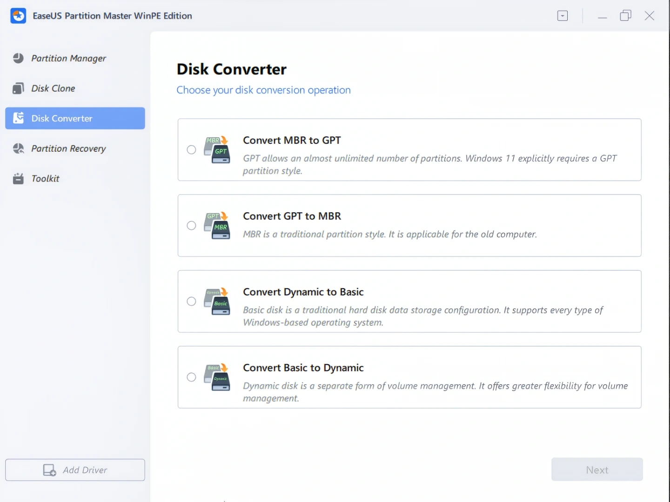Restore down the application window

pos(625,16)
